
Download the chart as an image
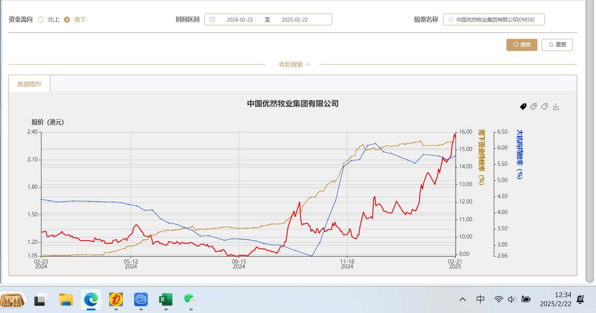pyautogui.click(x=556, y=107)
